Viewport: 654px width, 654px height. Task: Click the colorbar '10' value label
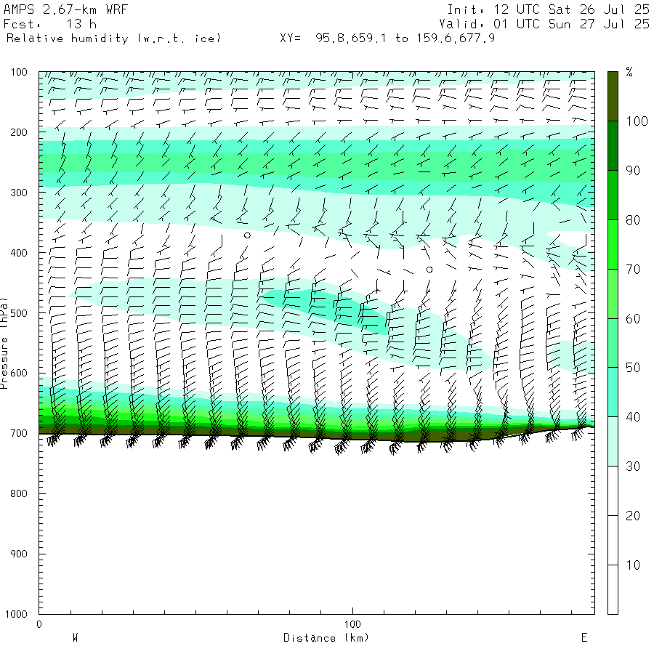[x=633, y=565]
